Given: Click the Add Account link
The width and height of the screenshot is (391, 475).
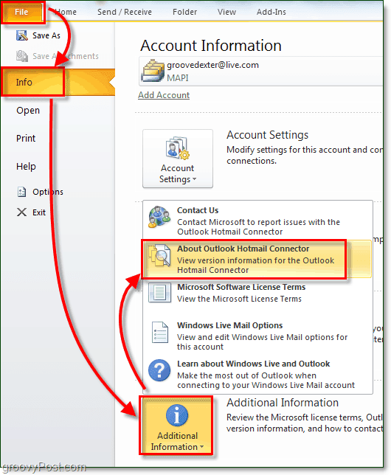Looking at the screenshot, I should pos(164,95).
